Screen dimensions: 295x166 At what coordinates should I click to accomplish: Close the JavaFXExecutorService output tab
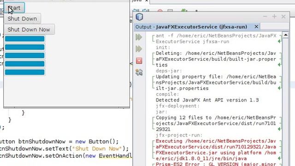click(256, 27)
